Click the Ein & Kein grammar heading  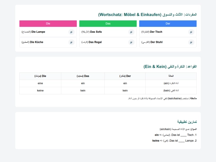(170, 67)
